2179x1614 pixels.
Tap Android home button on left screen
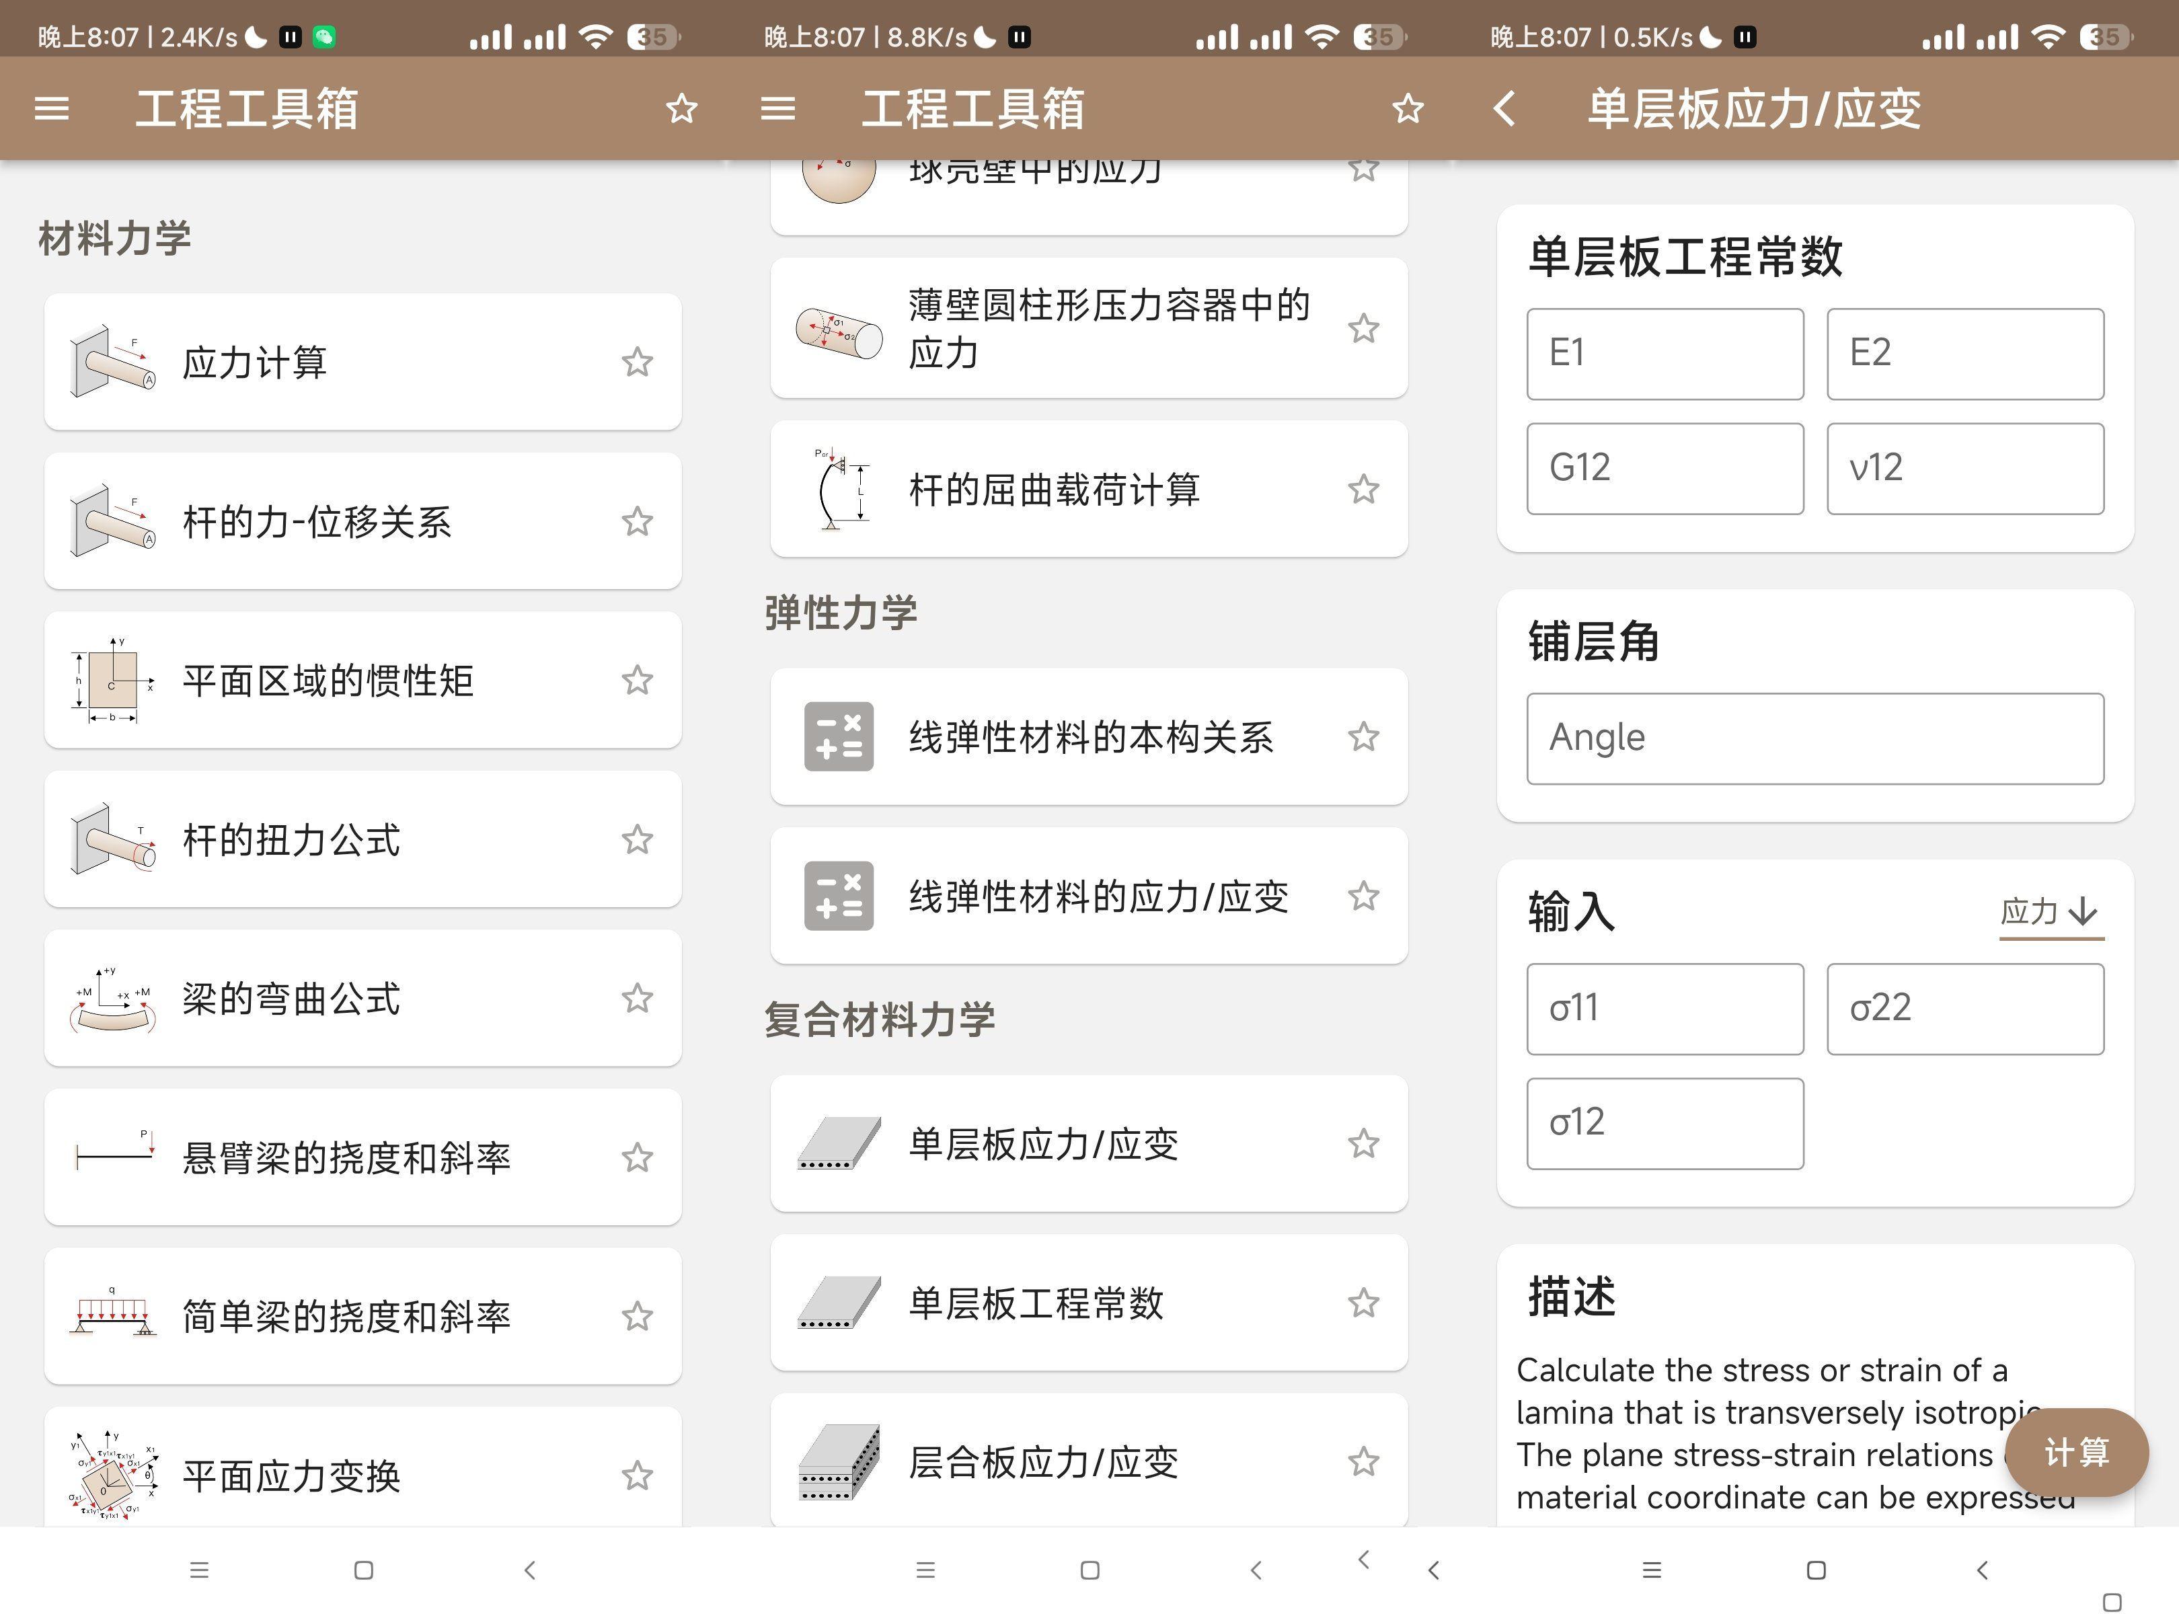(363, 1570)
